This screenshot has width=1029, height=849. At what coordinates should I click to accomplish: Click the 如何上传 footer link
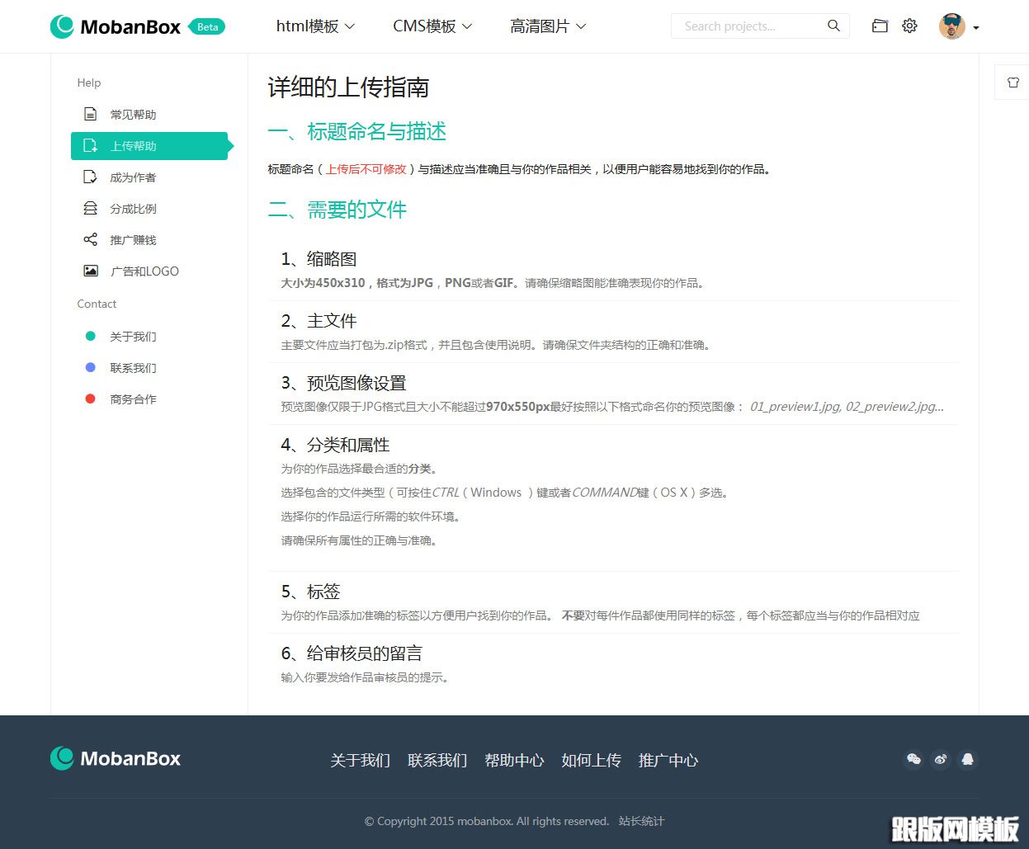coord(591,760)
